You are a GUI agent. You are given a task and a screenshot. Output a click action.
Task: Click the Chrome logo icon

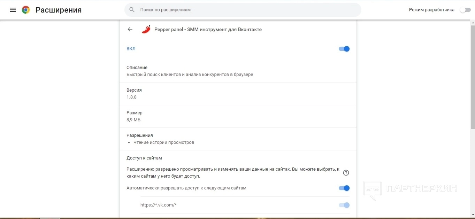coord(26,10)
